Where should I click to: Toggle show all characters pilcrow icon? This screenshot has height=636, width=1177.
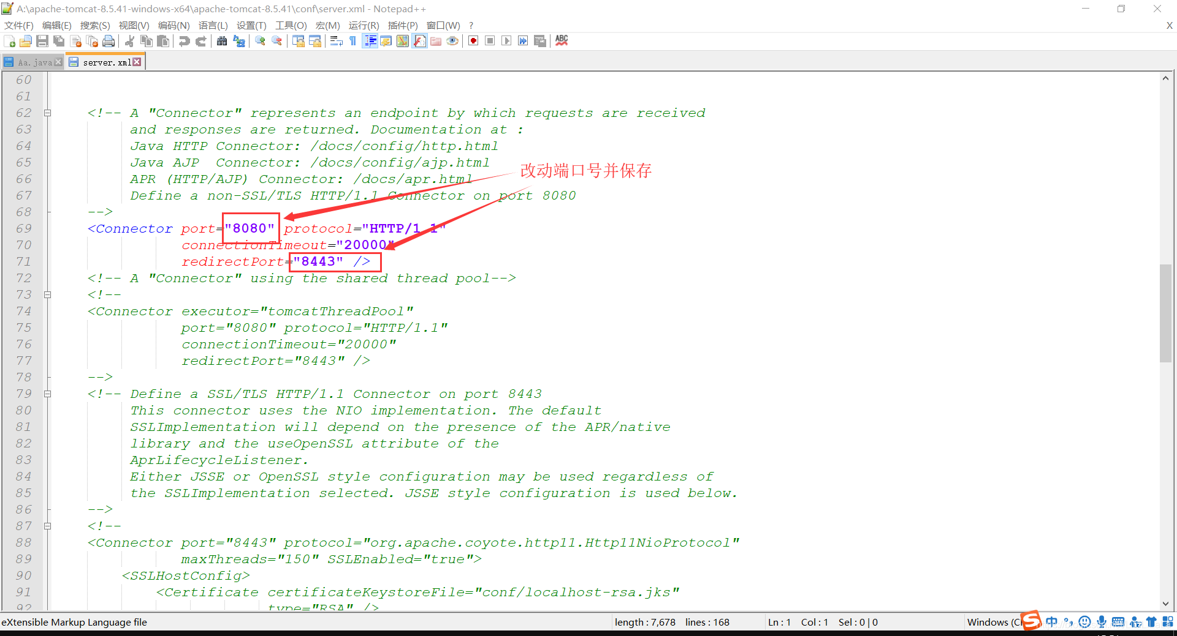tap(352, 41)
